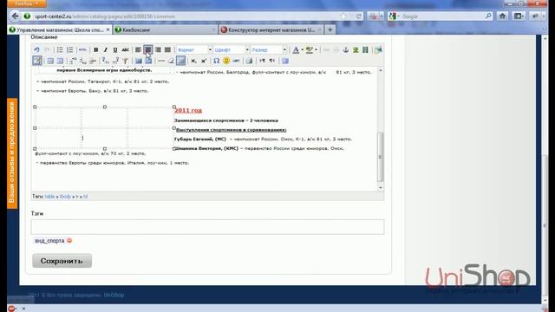Insert a table column before
This screenshot has height=312, width=555.
coord(106,61)
